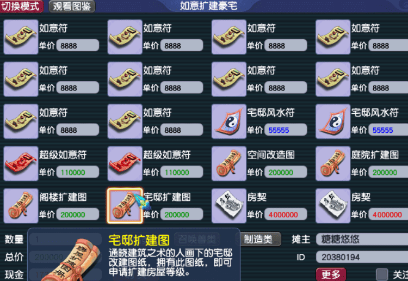Open the 观看图鉴 gallery button

pos(72,6)
